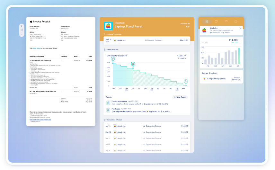Open the Apple Inc. purchase transaction row
275x170 pixels.
(x=147, y=40)
